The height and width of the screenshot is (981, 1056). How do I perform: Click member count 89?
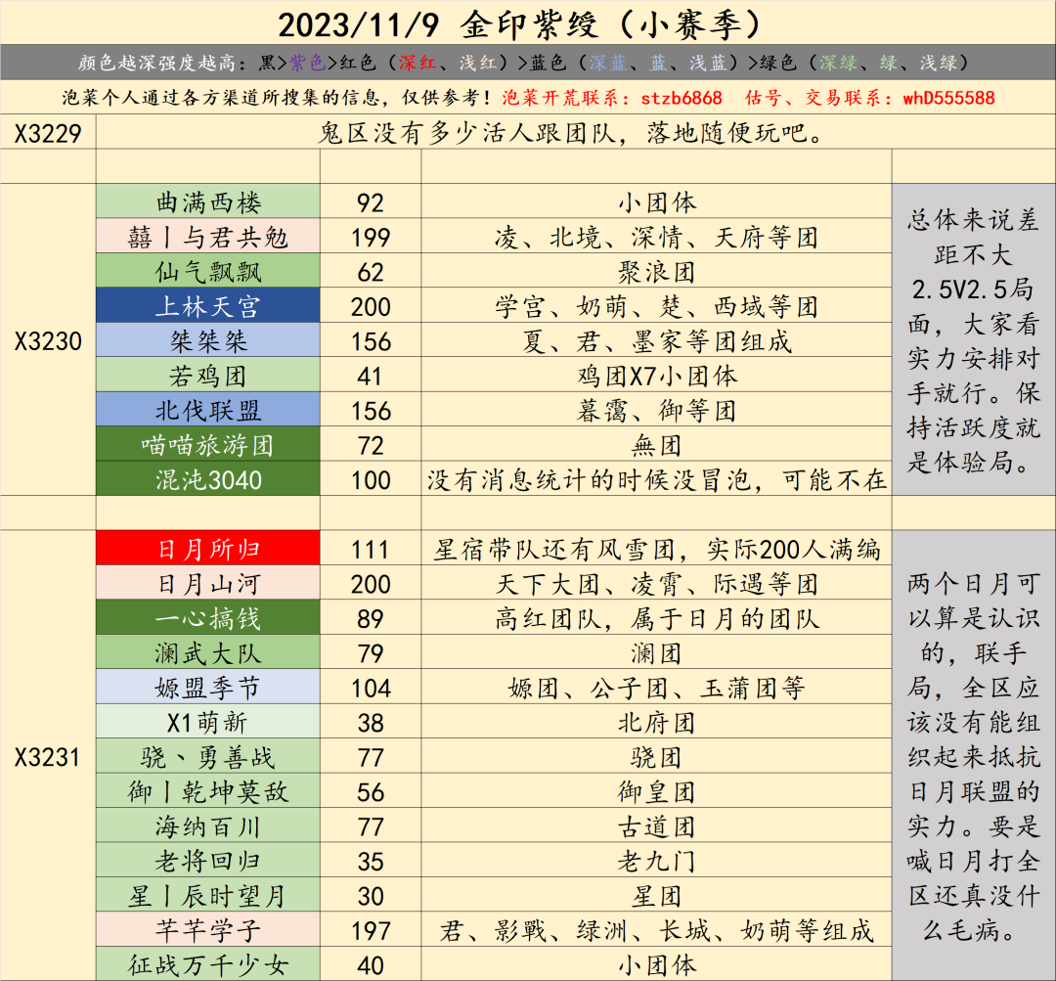[x=371, y=618]
